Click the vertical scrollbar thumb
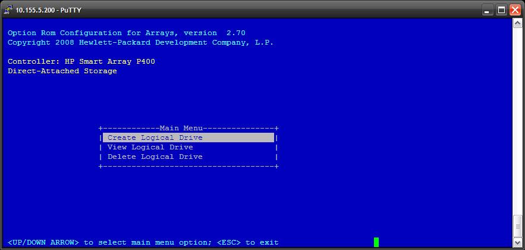The height and width of the screenshot is (250, 525). click(x=517, y=226)
